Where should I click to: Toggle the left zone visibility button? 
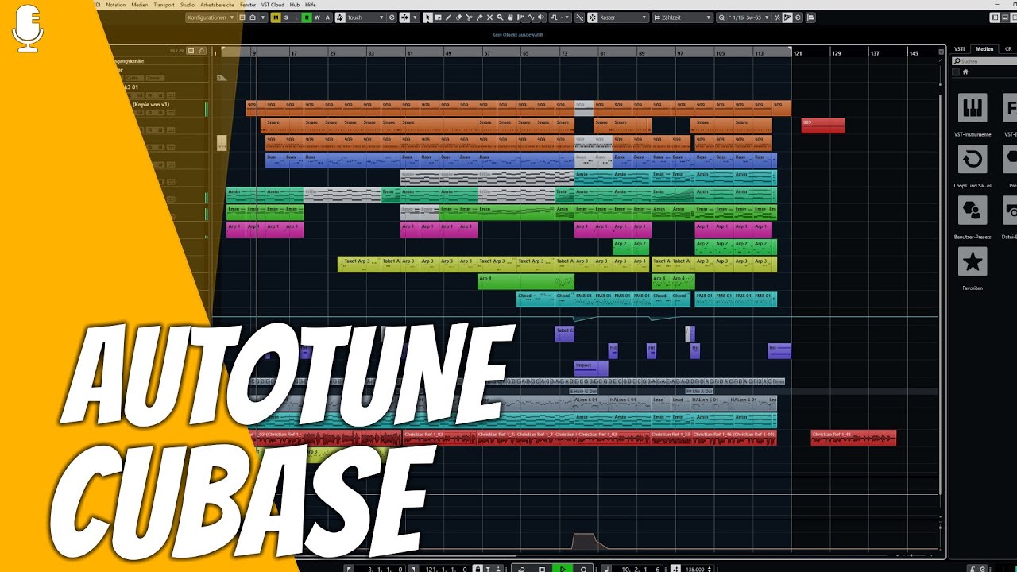[x=996, y=17]
